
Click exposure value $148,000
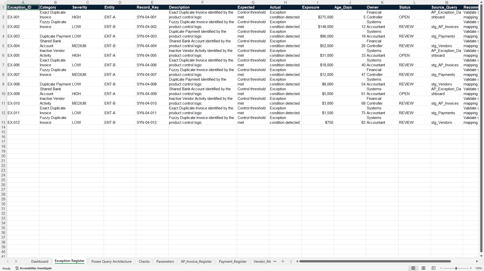pos(318,24)
